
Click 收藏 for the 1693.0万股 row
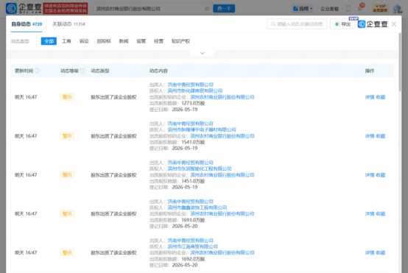(381, 214)
